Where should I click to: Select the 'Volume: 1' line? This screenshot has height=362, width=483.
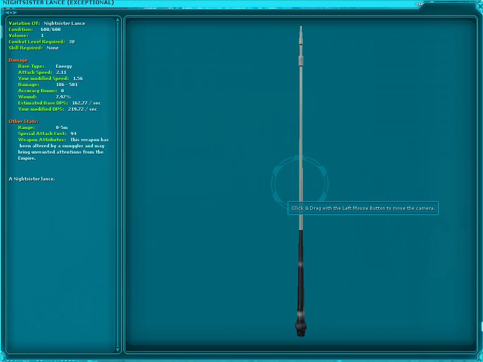point(26,36)
